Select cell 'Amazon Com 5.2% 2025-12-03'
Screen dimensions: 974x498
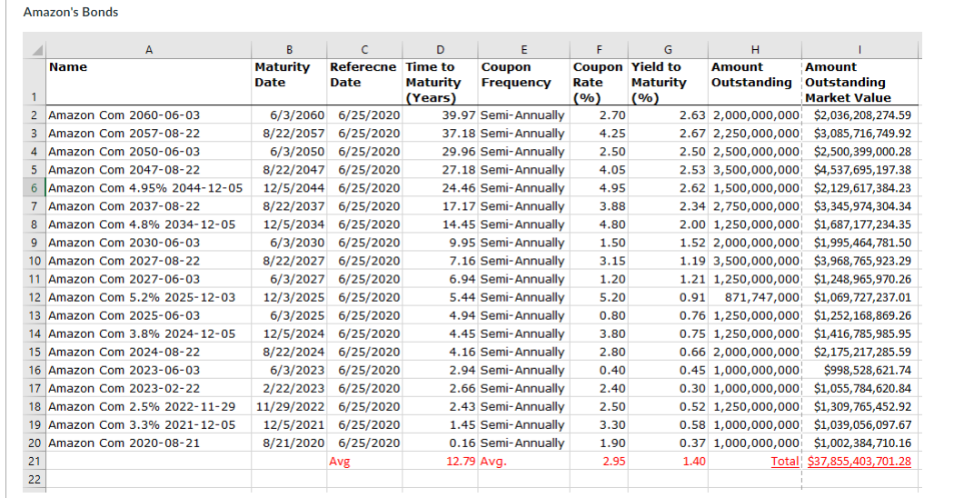tap(148, 297)
